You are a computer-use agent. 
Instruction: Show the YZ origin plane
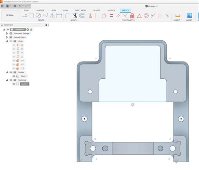click(x=14, y=68)
